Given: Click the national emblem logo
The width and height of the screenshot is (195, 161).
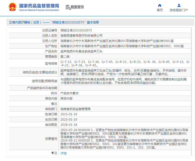Looking at the screenshot, I should [x=13, y=7].
